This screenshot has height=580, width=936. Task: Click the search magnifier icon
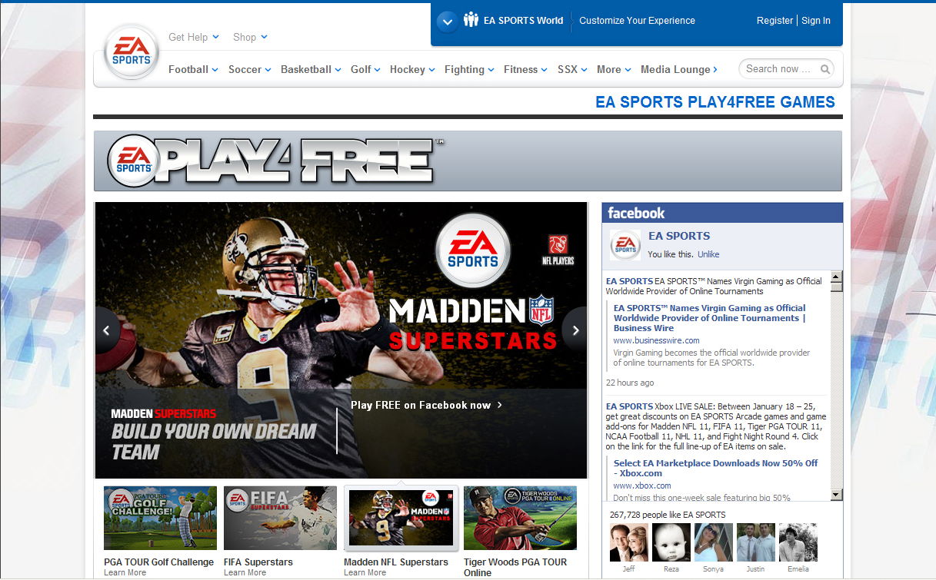click(825, 69)
